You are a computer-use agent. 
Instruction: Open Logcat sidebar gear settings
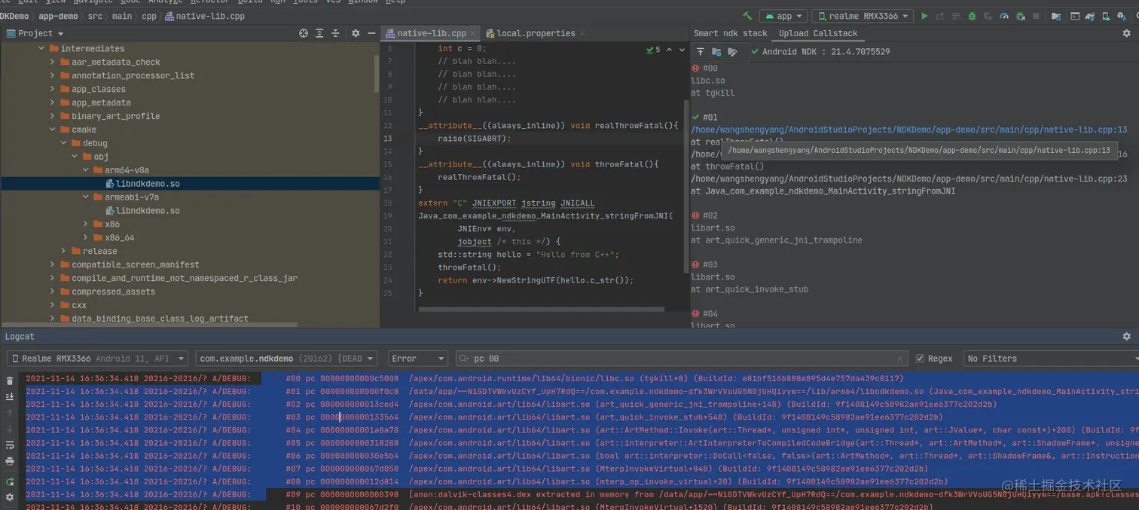coord(10,497)
